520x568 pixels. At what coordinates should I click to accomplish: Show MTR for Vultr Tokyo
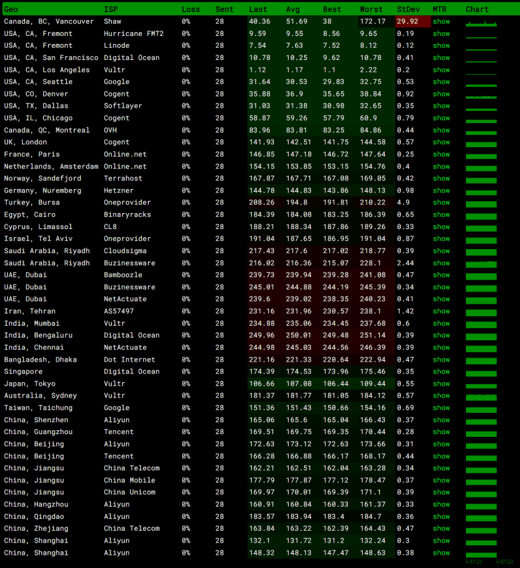tap(441, 384)
